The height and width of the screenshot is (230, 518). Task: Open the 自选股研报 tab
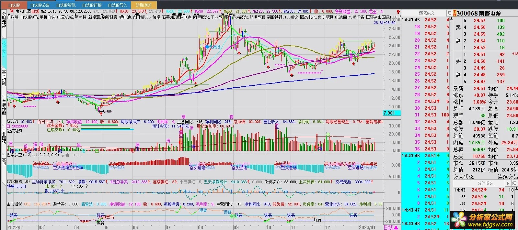92,5
